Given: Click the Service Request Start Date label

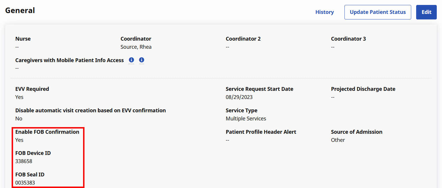Looking at the screenshot, I should click(259, 89).
